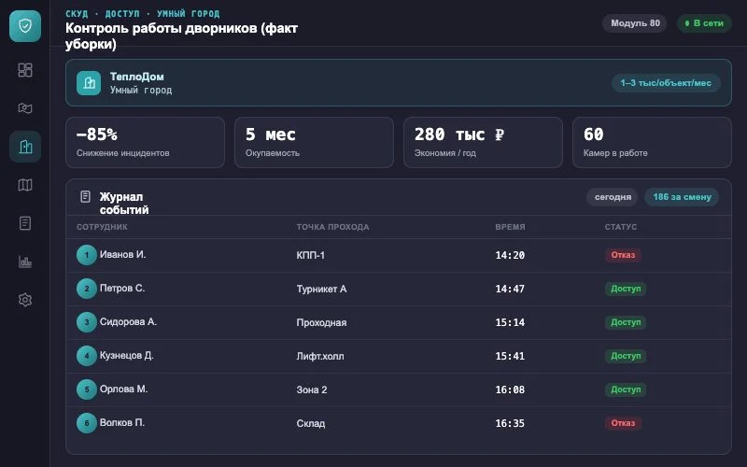This screenshot has width=747, height=467.
Task: Open the 280 тыс ₽ Экономия card
Action: coord(483,142)
